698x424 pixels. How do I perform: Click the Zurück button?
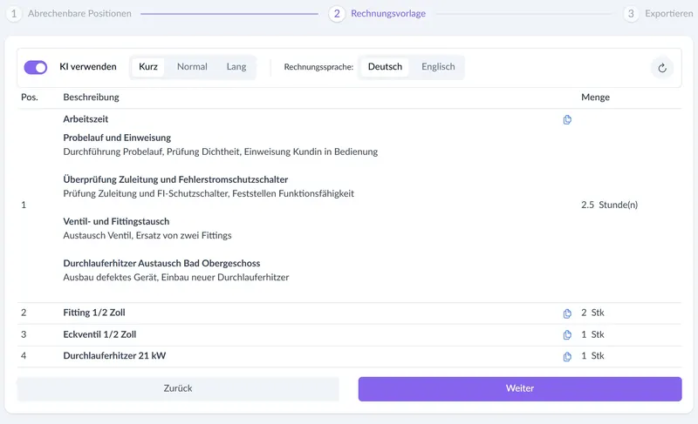pyautogui.click(x=178, y=388)
